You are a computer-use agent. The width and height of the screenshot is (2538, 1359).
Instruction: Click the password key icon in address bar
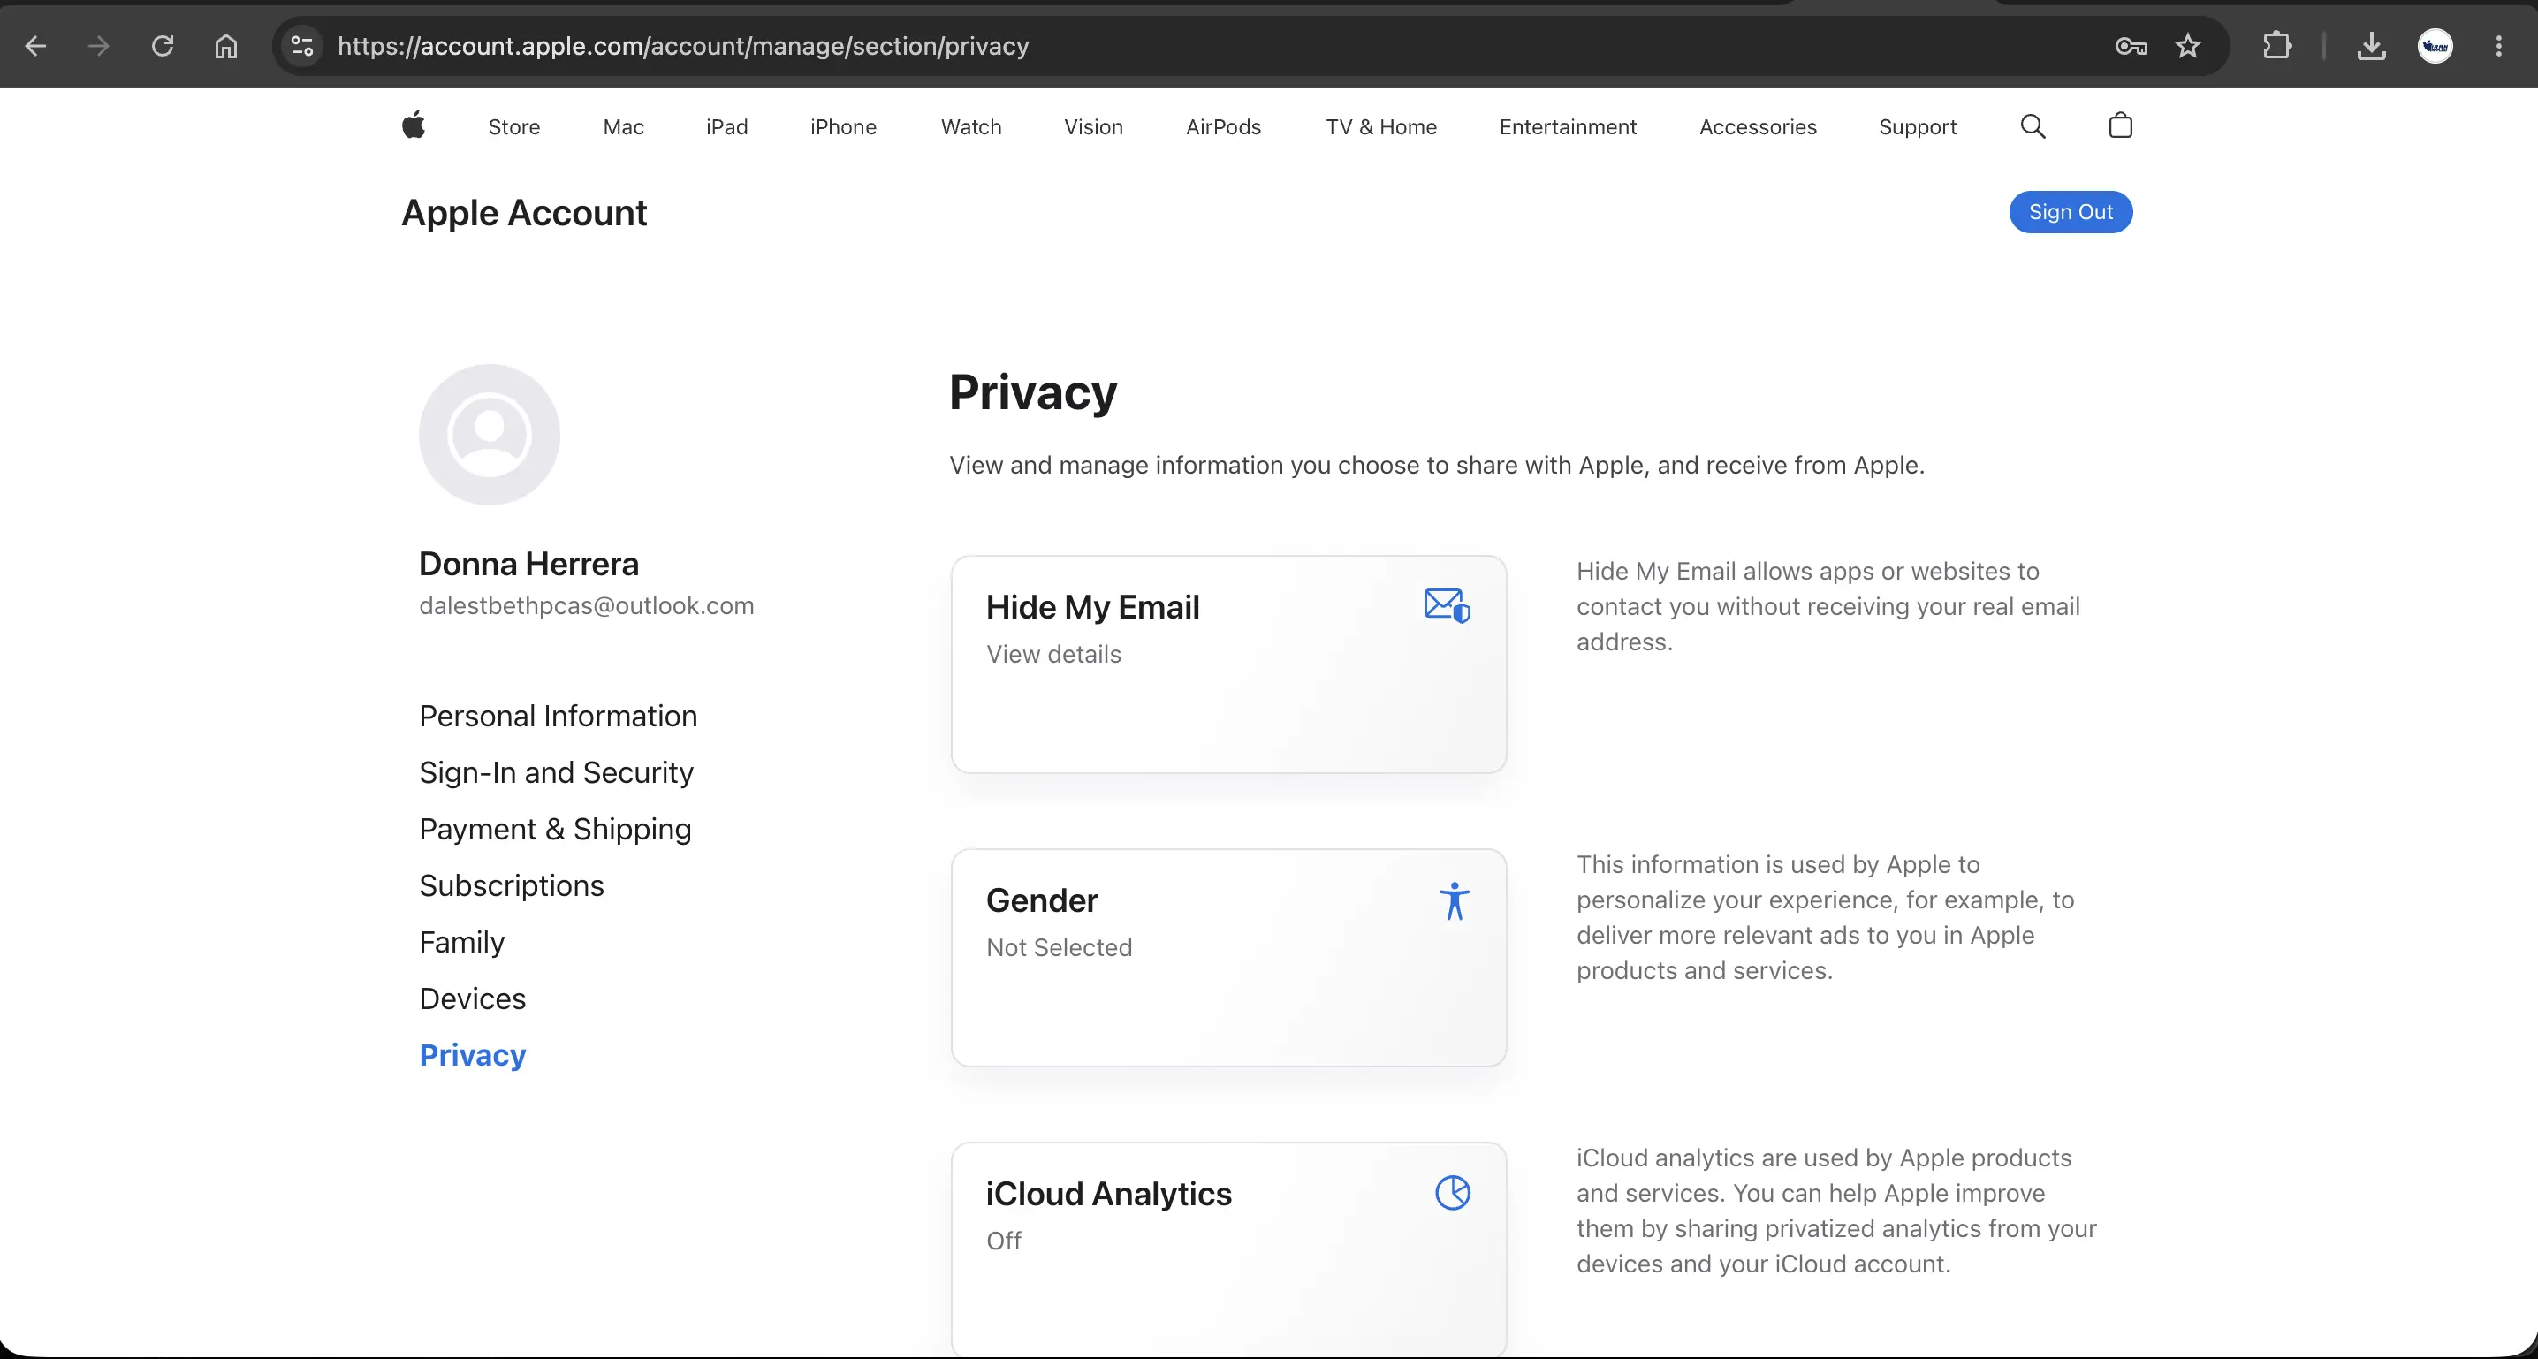tap(2130, 45)
